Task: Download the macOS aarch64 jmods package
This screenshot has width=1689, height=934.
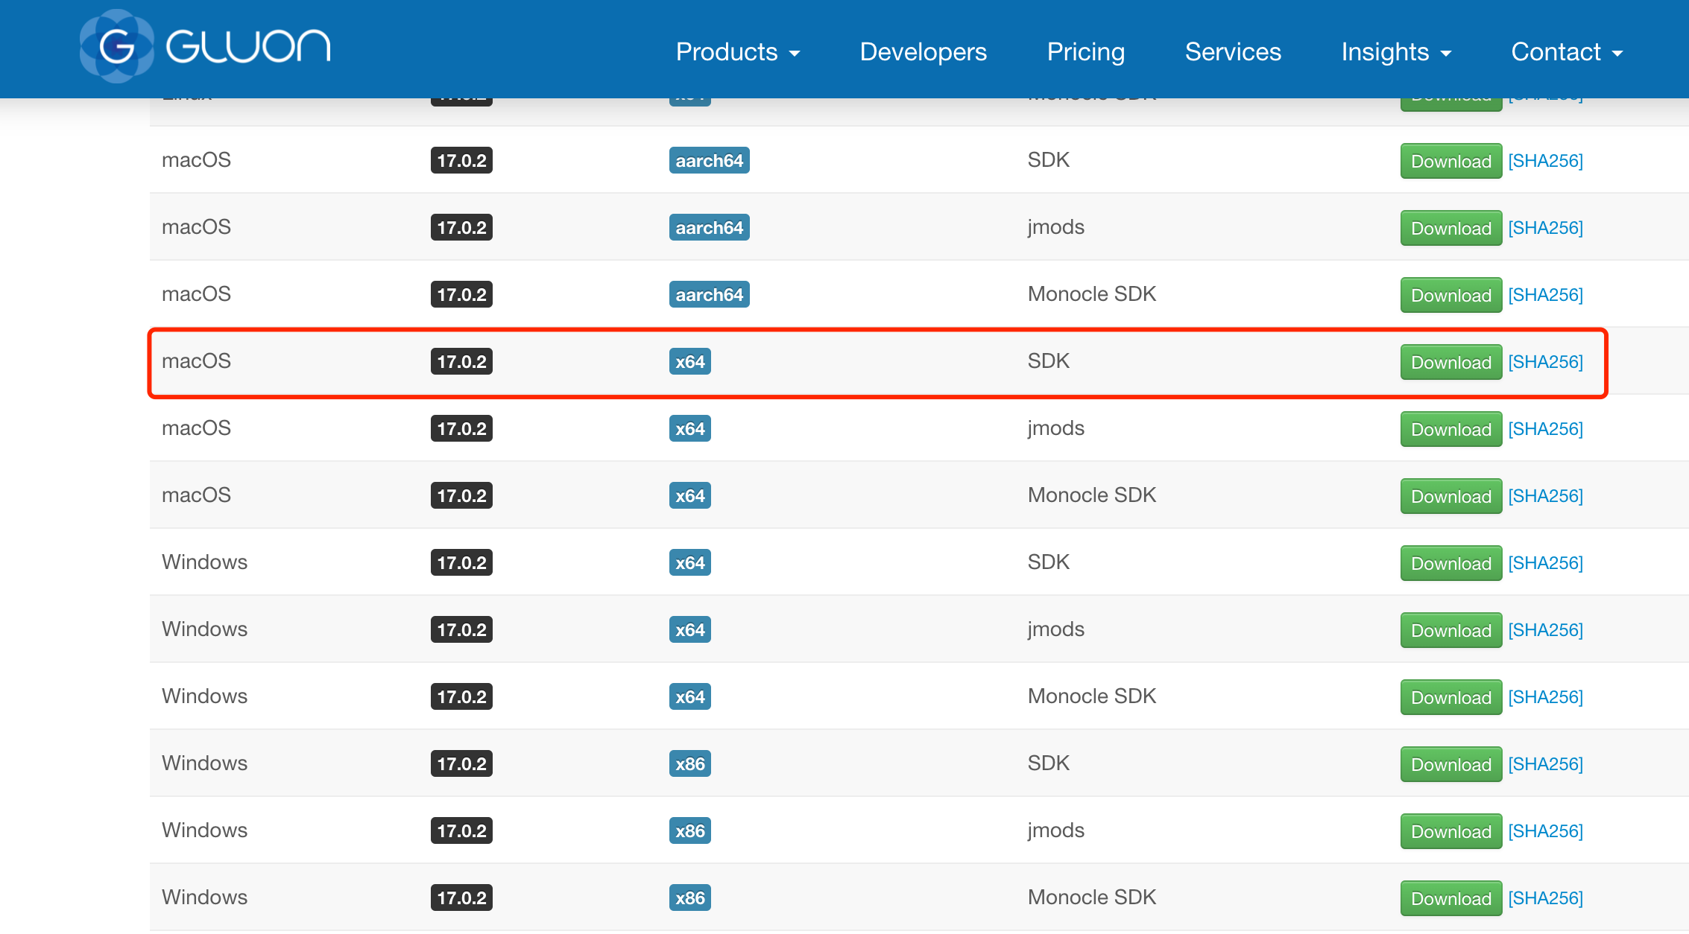Action: pyautogui.click(x=1450, y=228)
